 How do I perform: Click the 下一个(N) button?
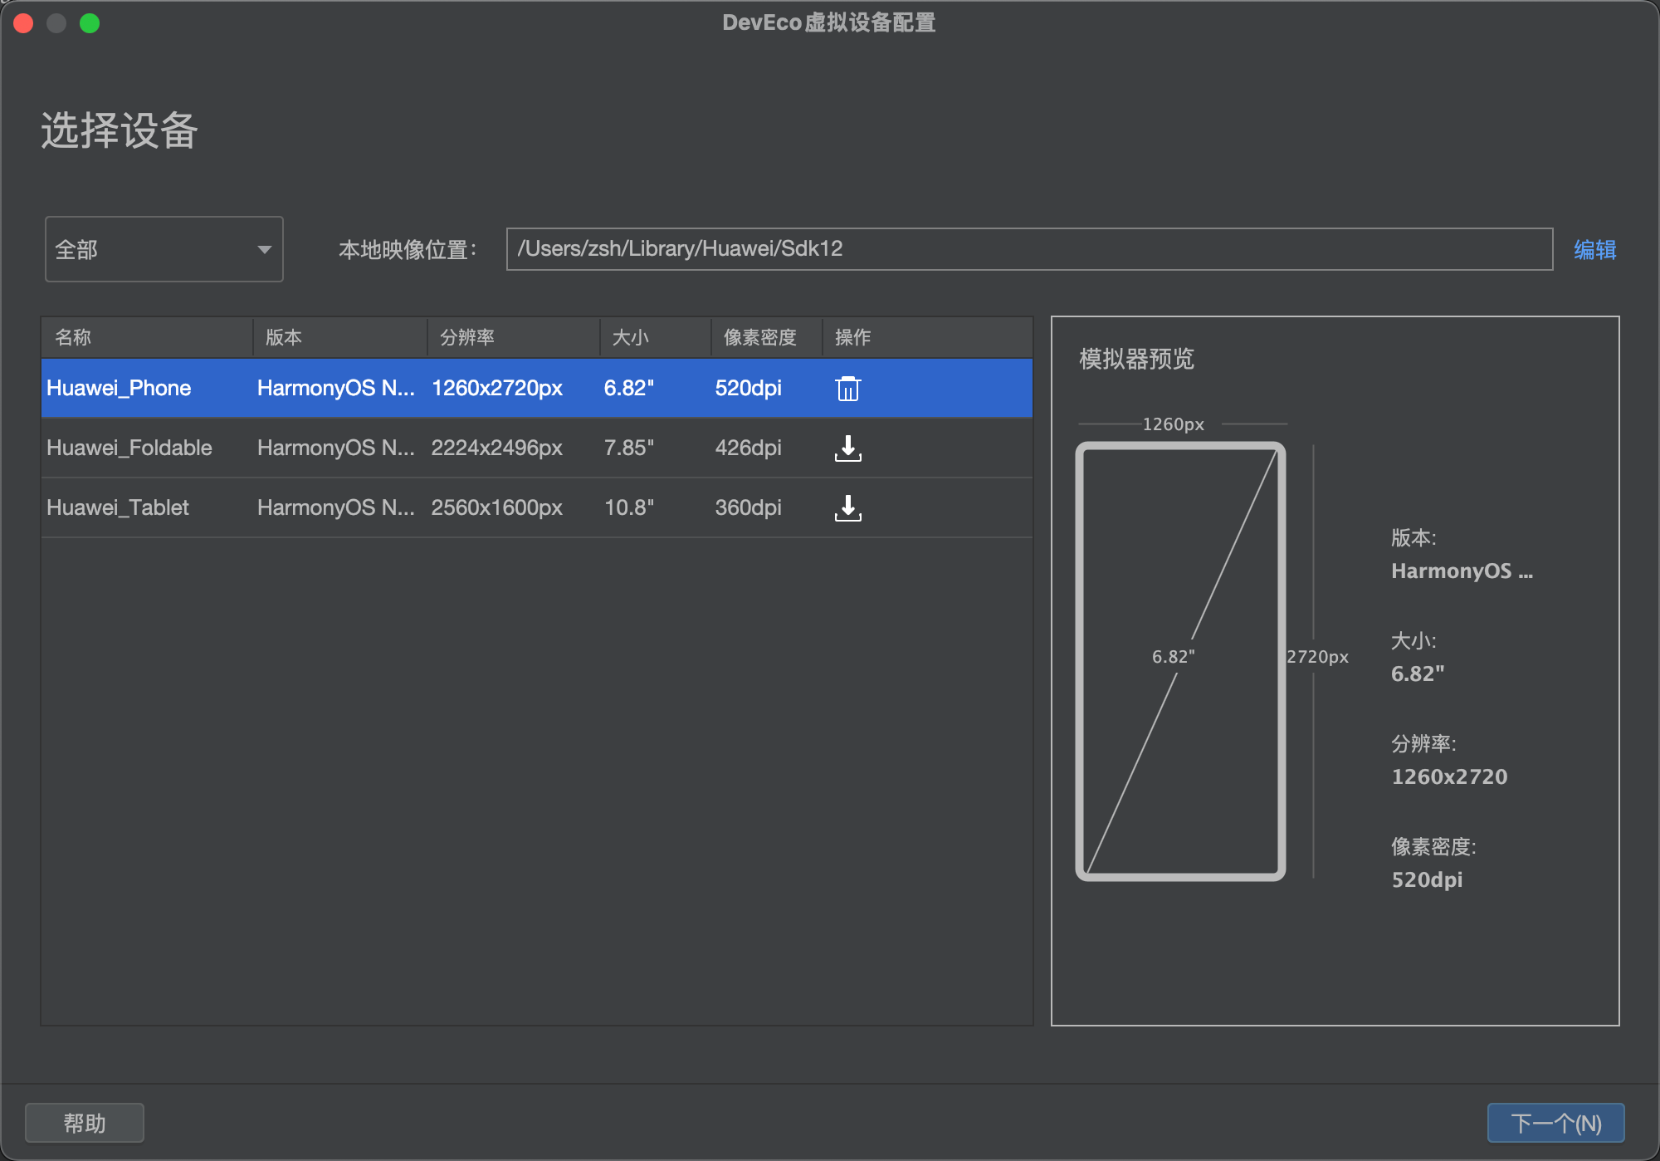[x=1555, y=1123]
